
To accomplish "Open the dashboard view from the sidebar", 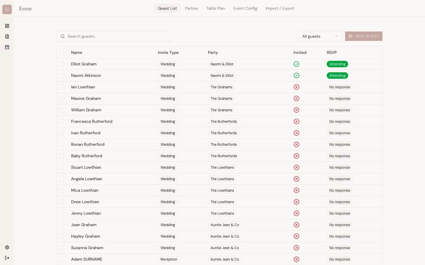I will pos(7,26).
